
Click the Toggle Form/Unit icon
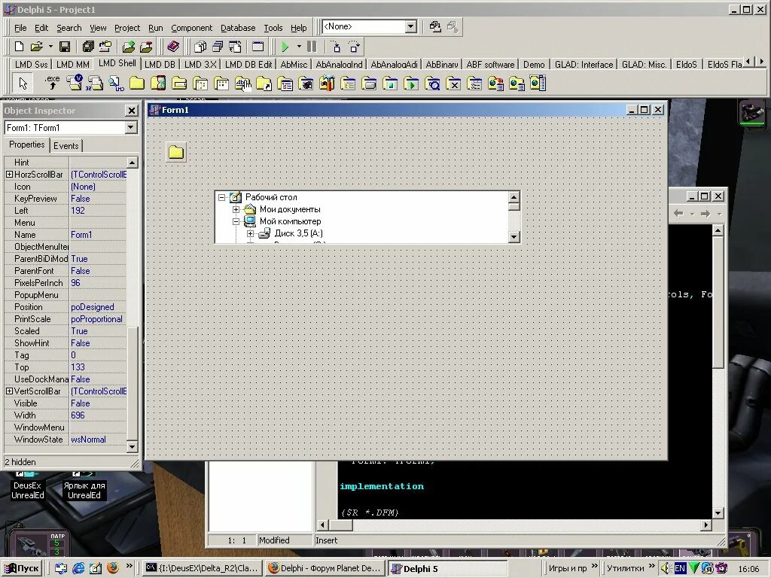(x=235, y=47)
